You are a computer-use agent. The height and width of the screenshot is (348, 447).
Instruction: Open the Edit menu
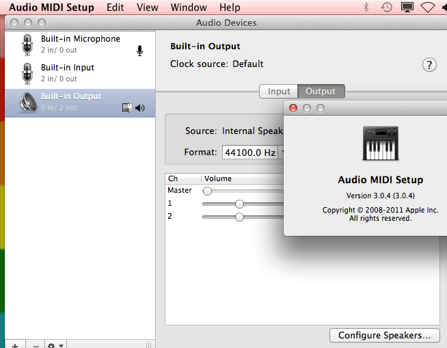click(x=116, y=7)
